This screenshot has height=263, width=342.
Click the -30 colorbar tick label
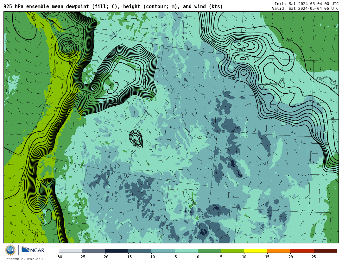[x=59, y=257]
